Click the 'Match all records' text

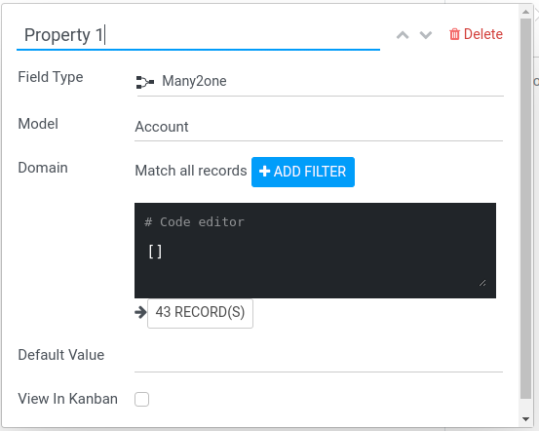click(x=191, y=171)
